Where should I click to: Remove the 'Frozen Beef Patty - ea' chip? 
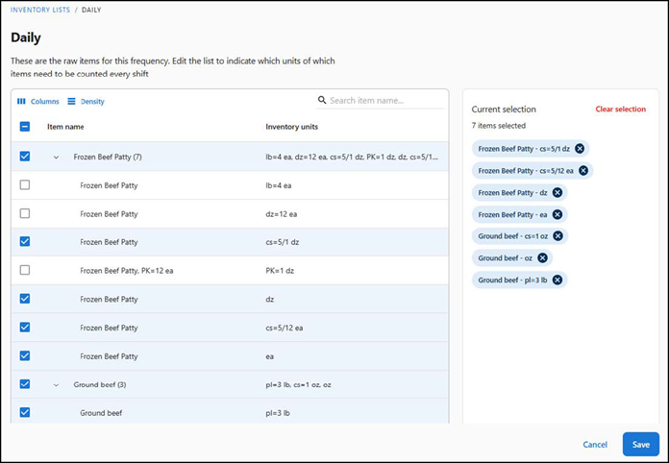click(x=557, y=215)
